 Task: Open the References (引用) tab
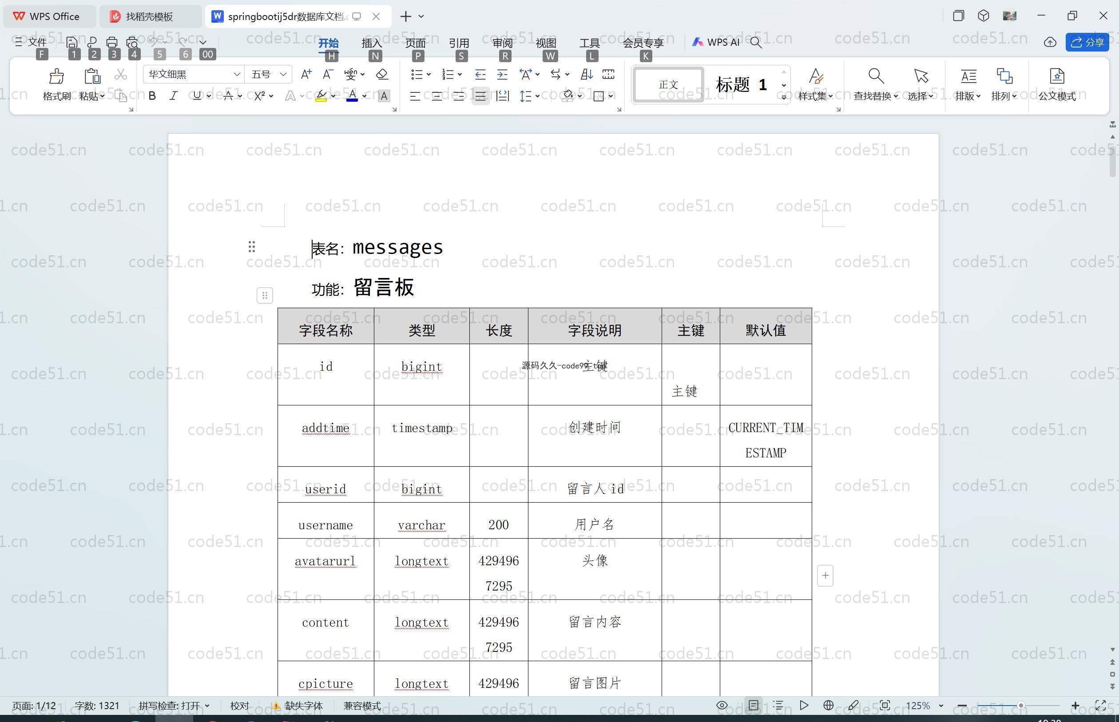pyautogui.click(x=459, y=43)
